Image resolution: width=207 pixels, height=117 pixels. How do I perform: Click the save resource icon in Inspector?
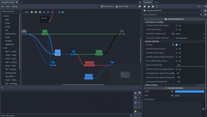coord(152,6)
